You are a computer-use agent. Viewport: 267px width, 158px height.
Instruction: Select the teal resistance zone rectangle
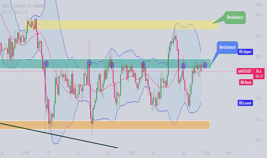(x=105, y=63)
